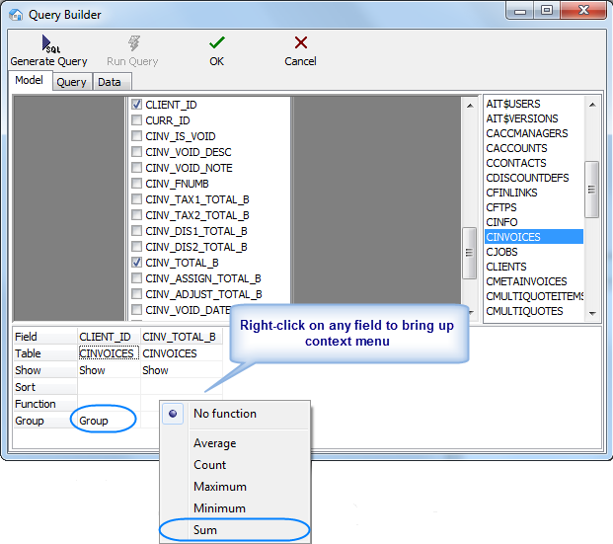Click the field list scrollbar thumb
The image size is (613, 544).
(x=469, y=253)
